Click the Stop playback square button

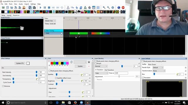(x=49, y=8)
